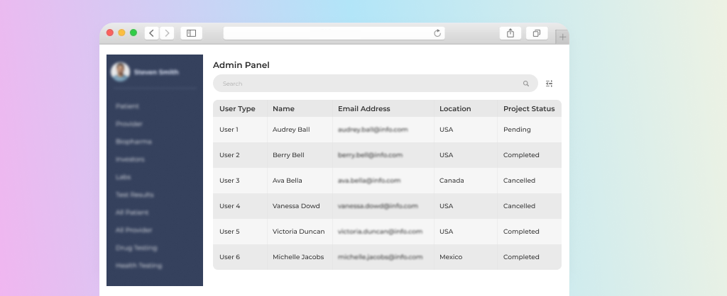Click Completed status in Michelle Jacobs's row
This screenshot has width=727, height=296.
521,256
